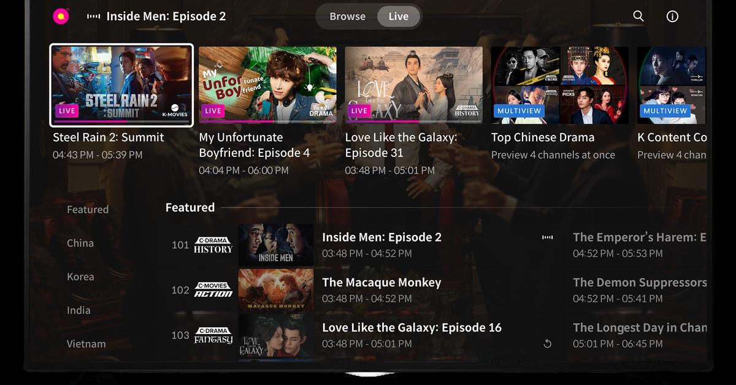This screenshot has width=736, height=385.
Task: Select the C-Drama History channel logo
Action: 213,245
